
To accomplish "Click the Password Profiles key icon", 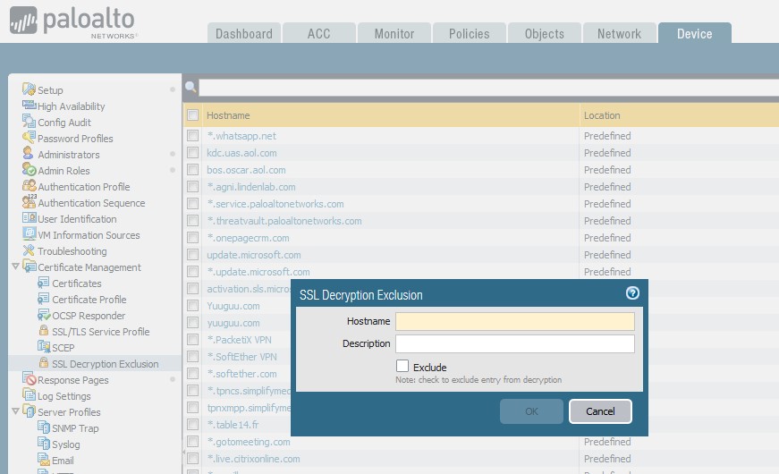I will pyautogui.click(x=29, y=138).
